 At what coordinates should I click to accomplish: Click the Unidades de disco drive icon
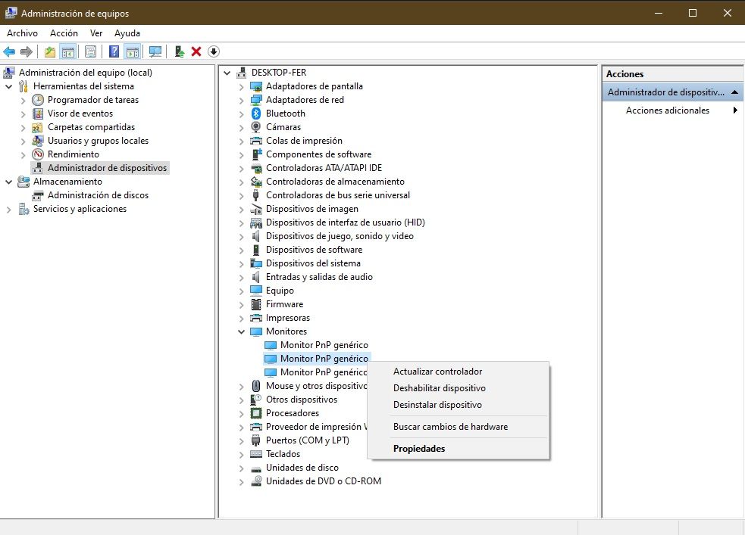tap(256, 468)
